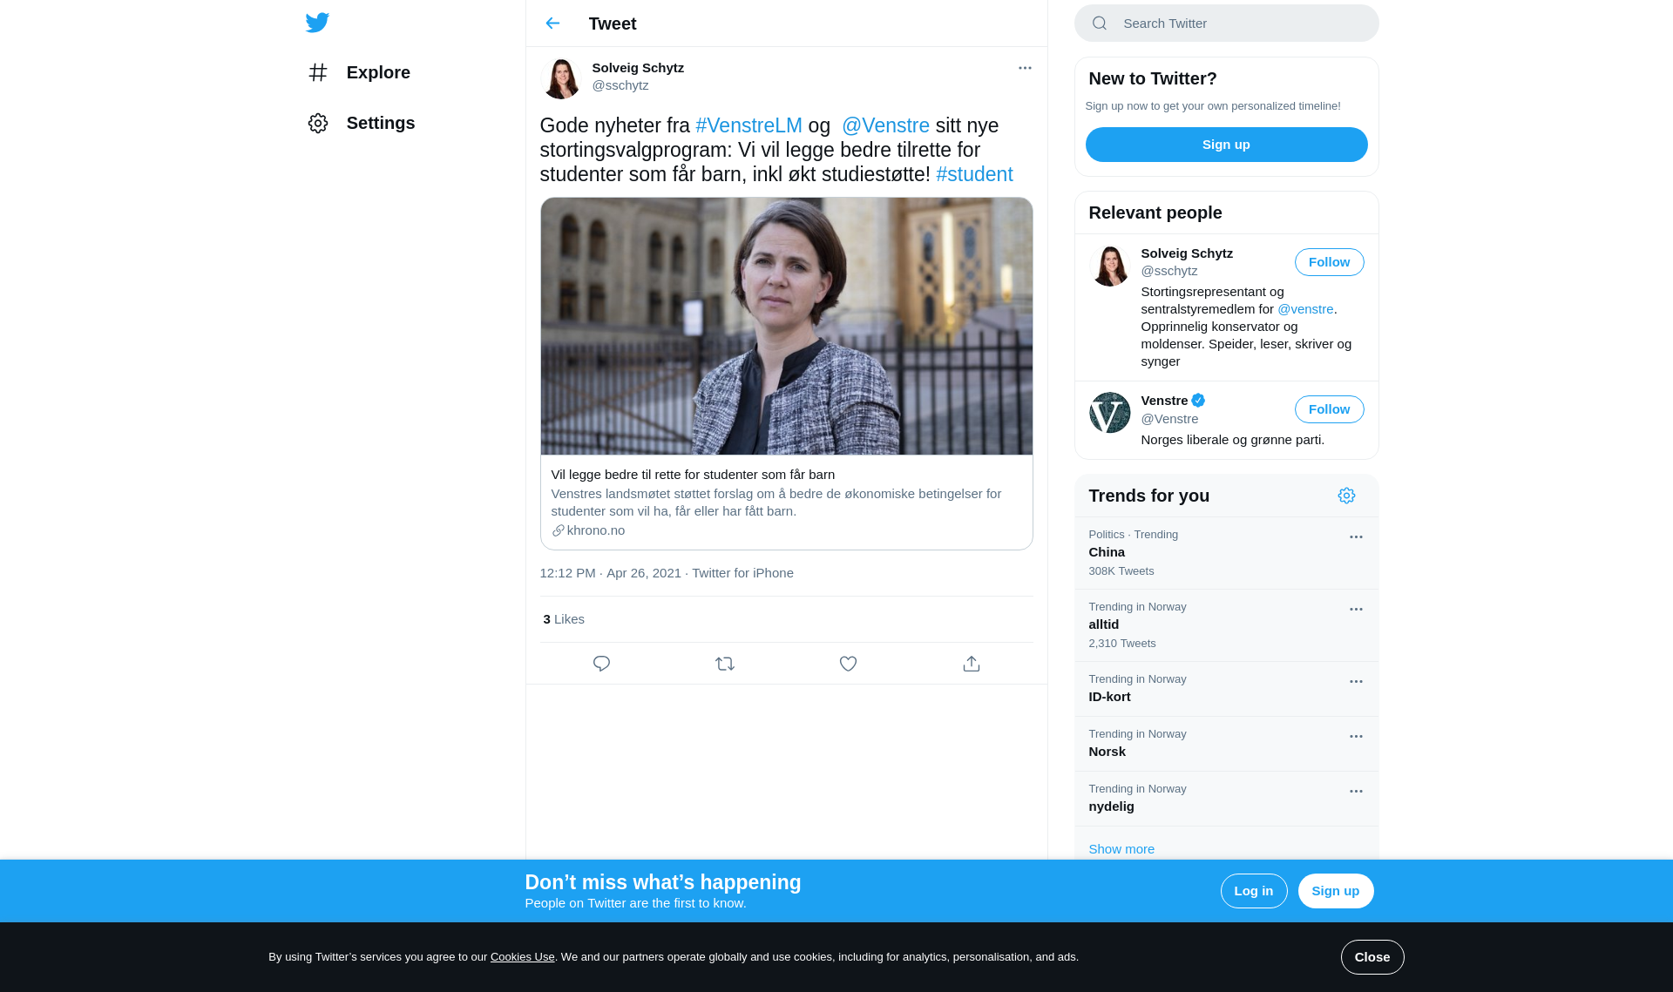Click the #VenstreLM hashtag
Viewport: 1673px width, 992px height.
(x=748, y=125)
